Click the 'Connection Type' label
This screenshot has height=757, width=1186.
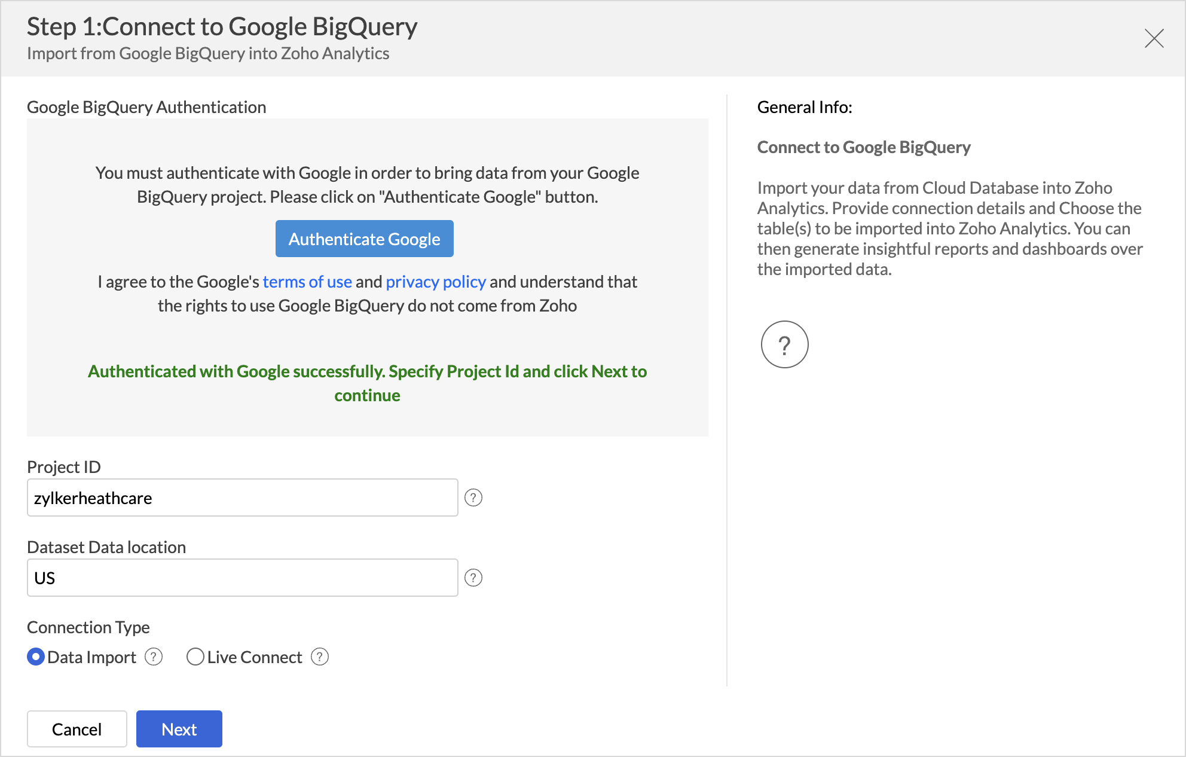[x=88, y=627]
